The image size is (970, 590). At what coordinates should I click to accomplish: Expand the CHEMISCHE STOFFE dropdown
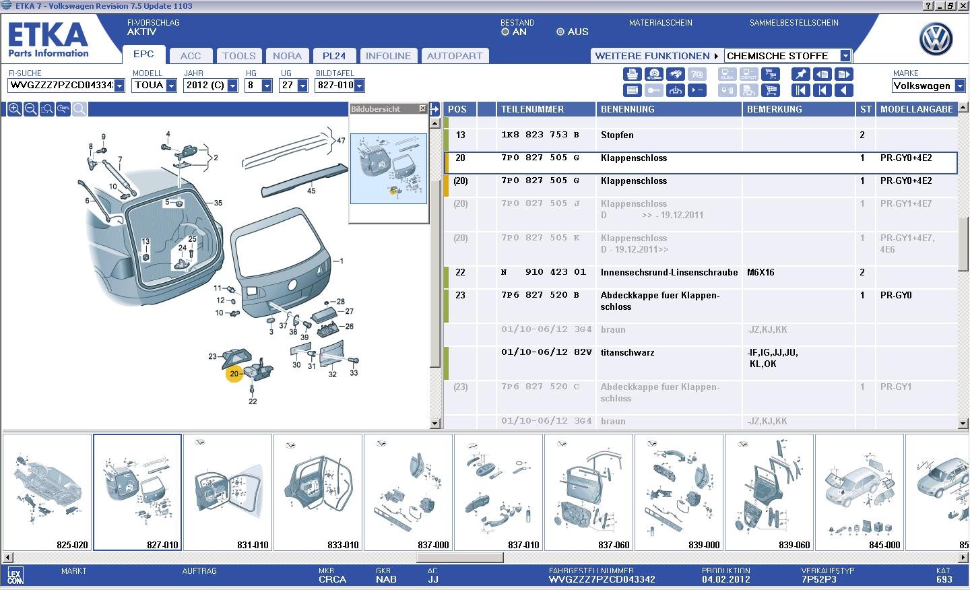(845, 56)
